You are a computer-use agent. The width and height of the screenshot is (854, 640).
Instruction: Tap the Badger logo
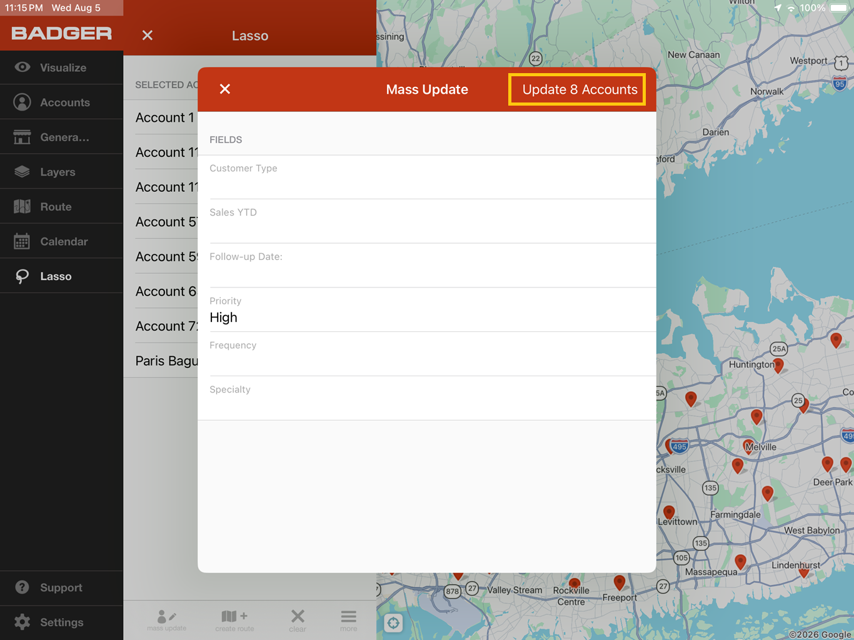tap(61, 33)
